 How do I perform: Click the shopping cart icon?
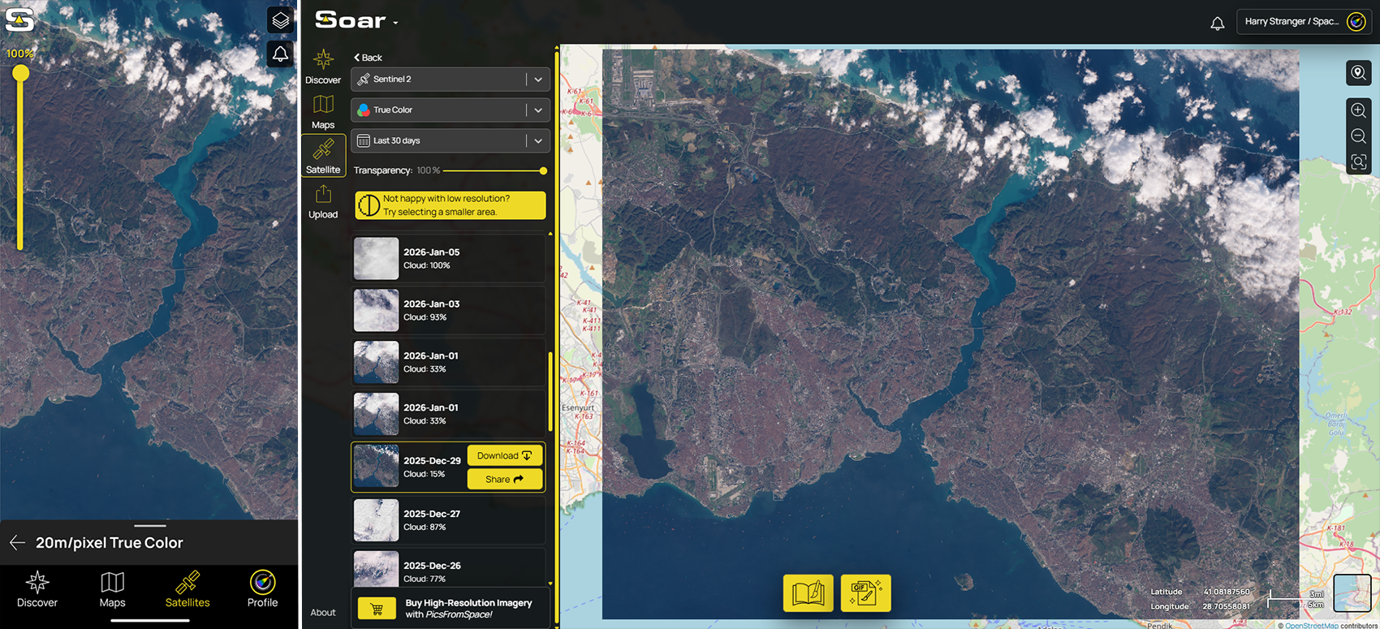[377, 608]
